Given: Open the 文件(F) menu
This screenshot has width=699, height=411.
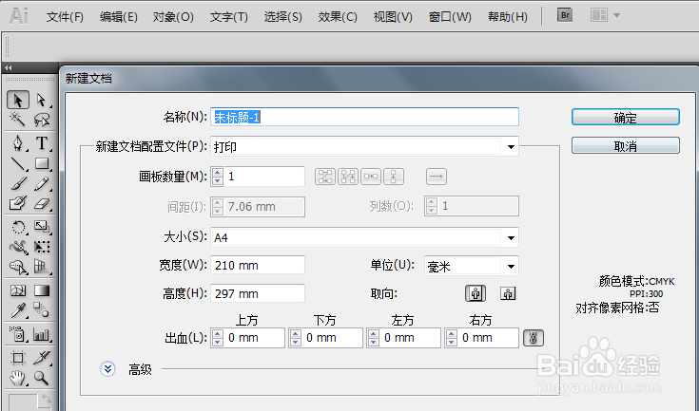Looking at the screenshot, I should coord(65,17).
